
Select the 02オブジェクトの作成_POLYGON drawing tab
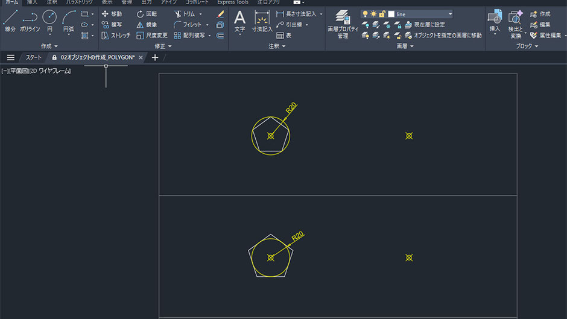(98, 57)
